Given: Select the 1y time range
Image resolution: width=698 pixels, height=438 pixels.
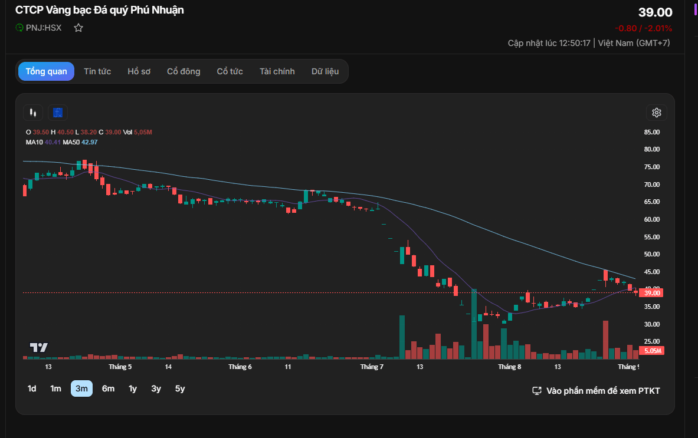Looking at the screenshot, I should point(133,388).
